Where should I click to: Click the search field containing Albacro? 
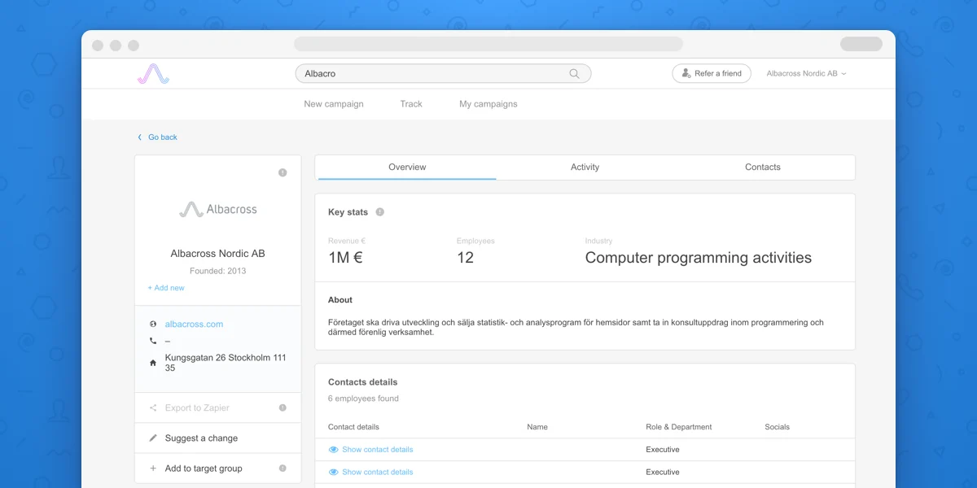pyautogui.click(x=443, y=74)
